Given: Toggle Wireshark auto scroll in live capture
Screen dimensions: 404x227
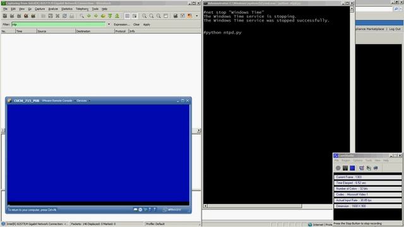Looking at the screenshot, I should tap(134, 16).
